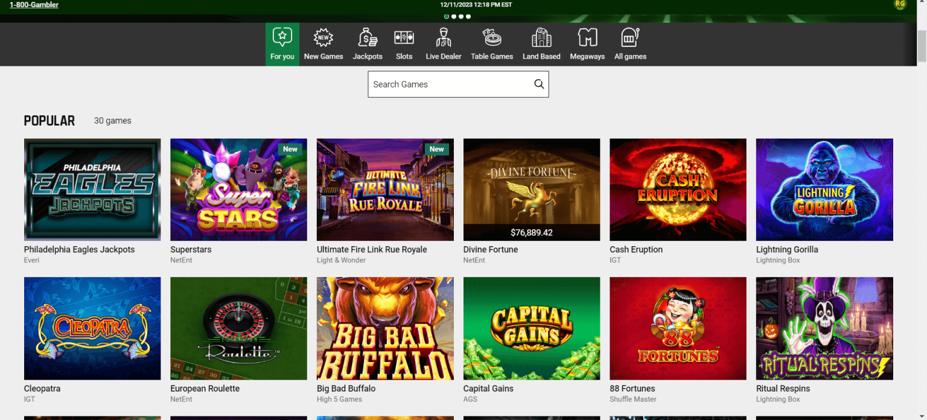Viewport: 927px width, 420px height.
Task: Open the For you category icon
Action: (282, 38)
